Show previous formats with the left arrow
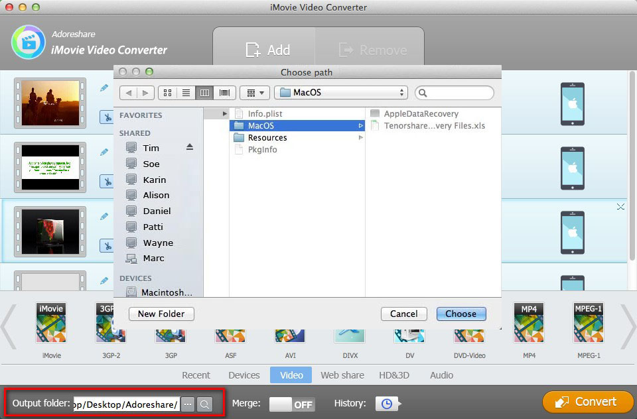The height and width of the screenshot is (419, 637). point(9,326)
